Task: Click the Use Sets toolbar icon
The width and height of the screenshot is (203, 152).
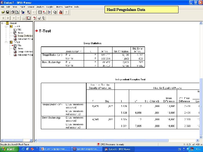Action: coord(55,12)
